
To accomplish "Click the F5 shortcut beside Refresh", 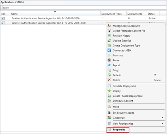I will (x=155, y=75).
